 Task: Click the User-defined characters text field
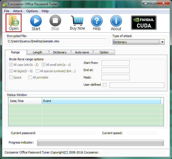(137, 85)
